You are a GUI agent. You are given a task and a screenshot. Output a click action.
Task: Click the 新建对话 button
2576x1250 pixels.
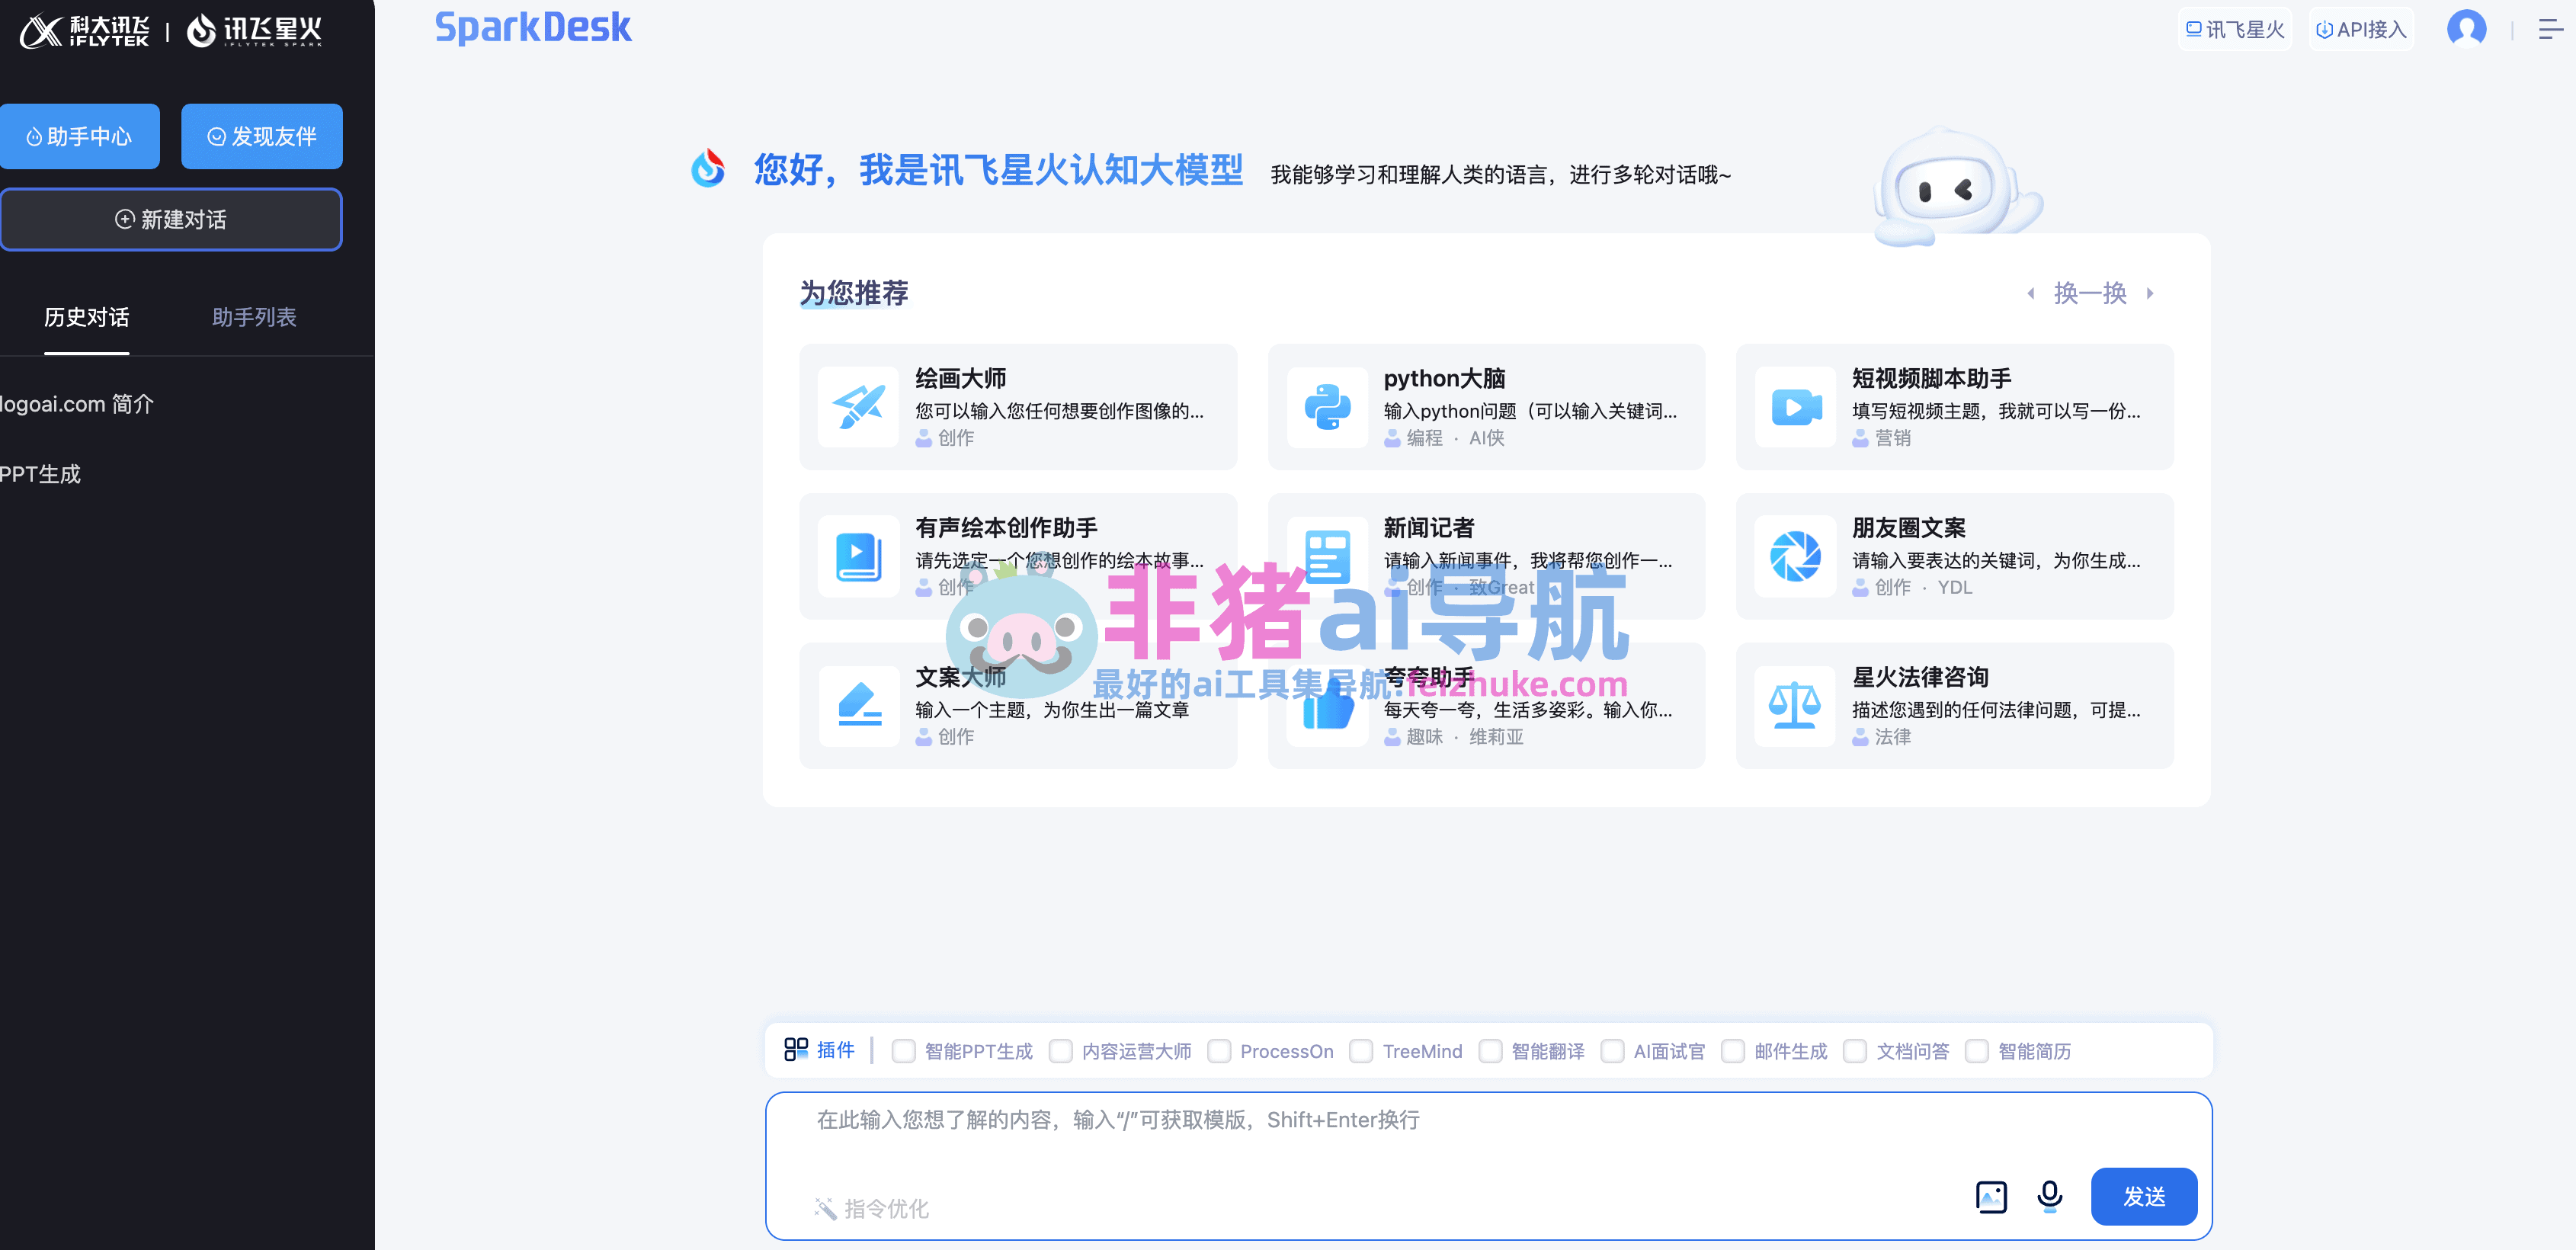(171, 219)
